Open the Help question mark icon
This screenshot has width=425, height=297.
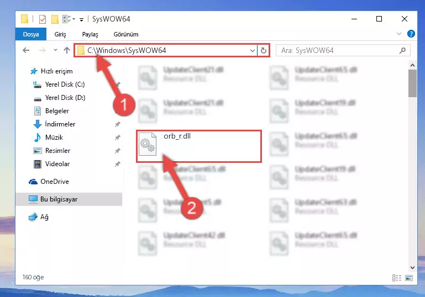[x=411, y=34]
